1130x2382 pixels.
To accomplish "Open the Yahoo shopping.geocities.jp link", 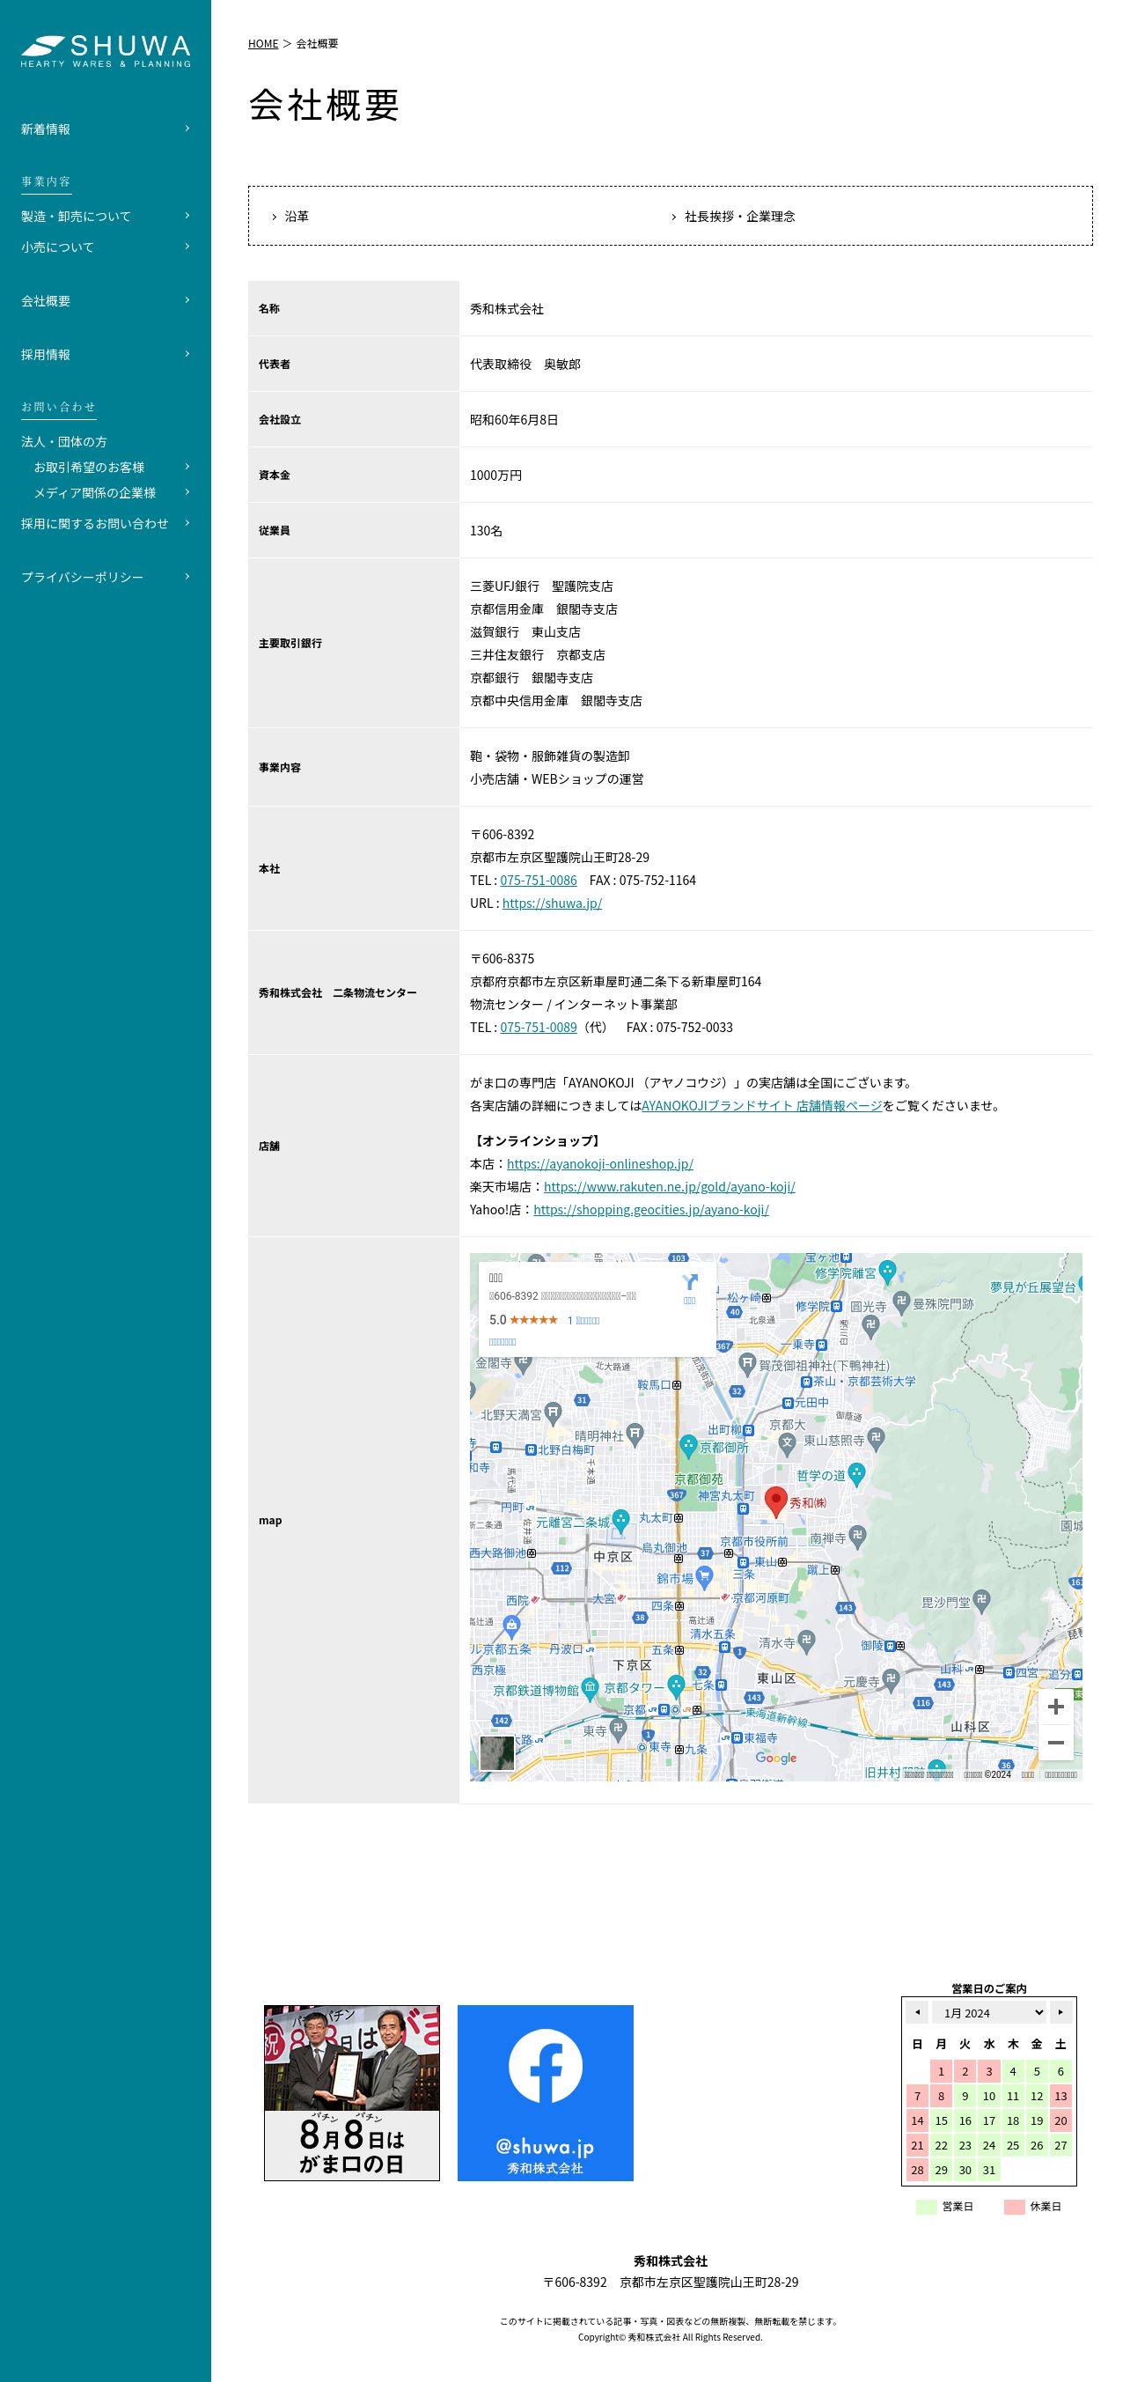I will (x=650, y=1210).
